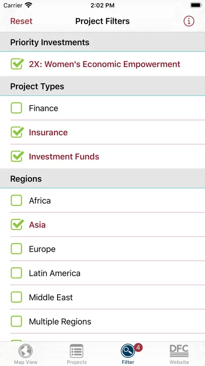
Task: Check the Multiple Regions box
Action: click(16, 321)
